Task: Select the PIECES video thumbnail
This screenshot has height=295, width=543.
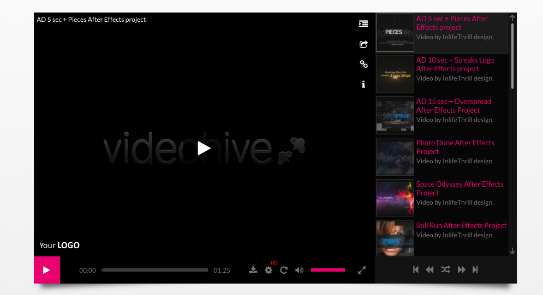Action: coord(395,33)
